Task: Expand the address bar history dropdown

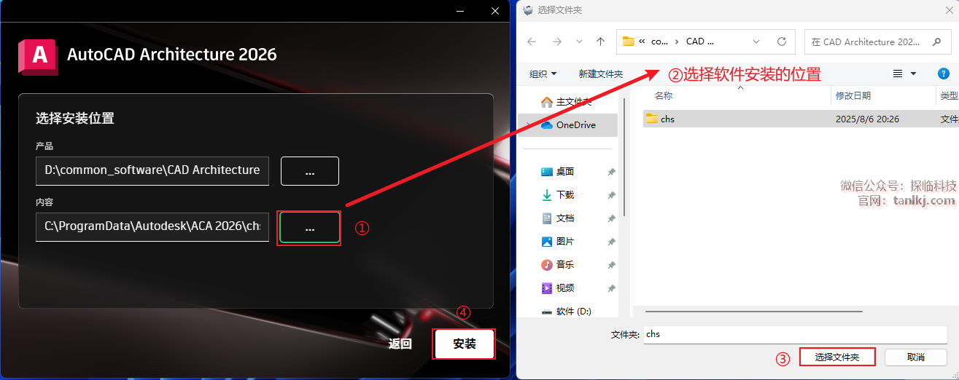Action: pyautogui.click(x=756, y=41)
